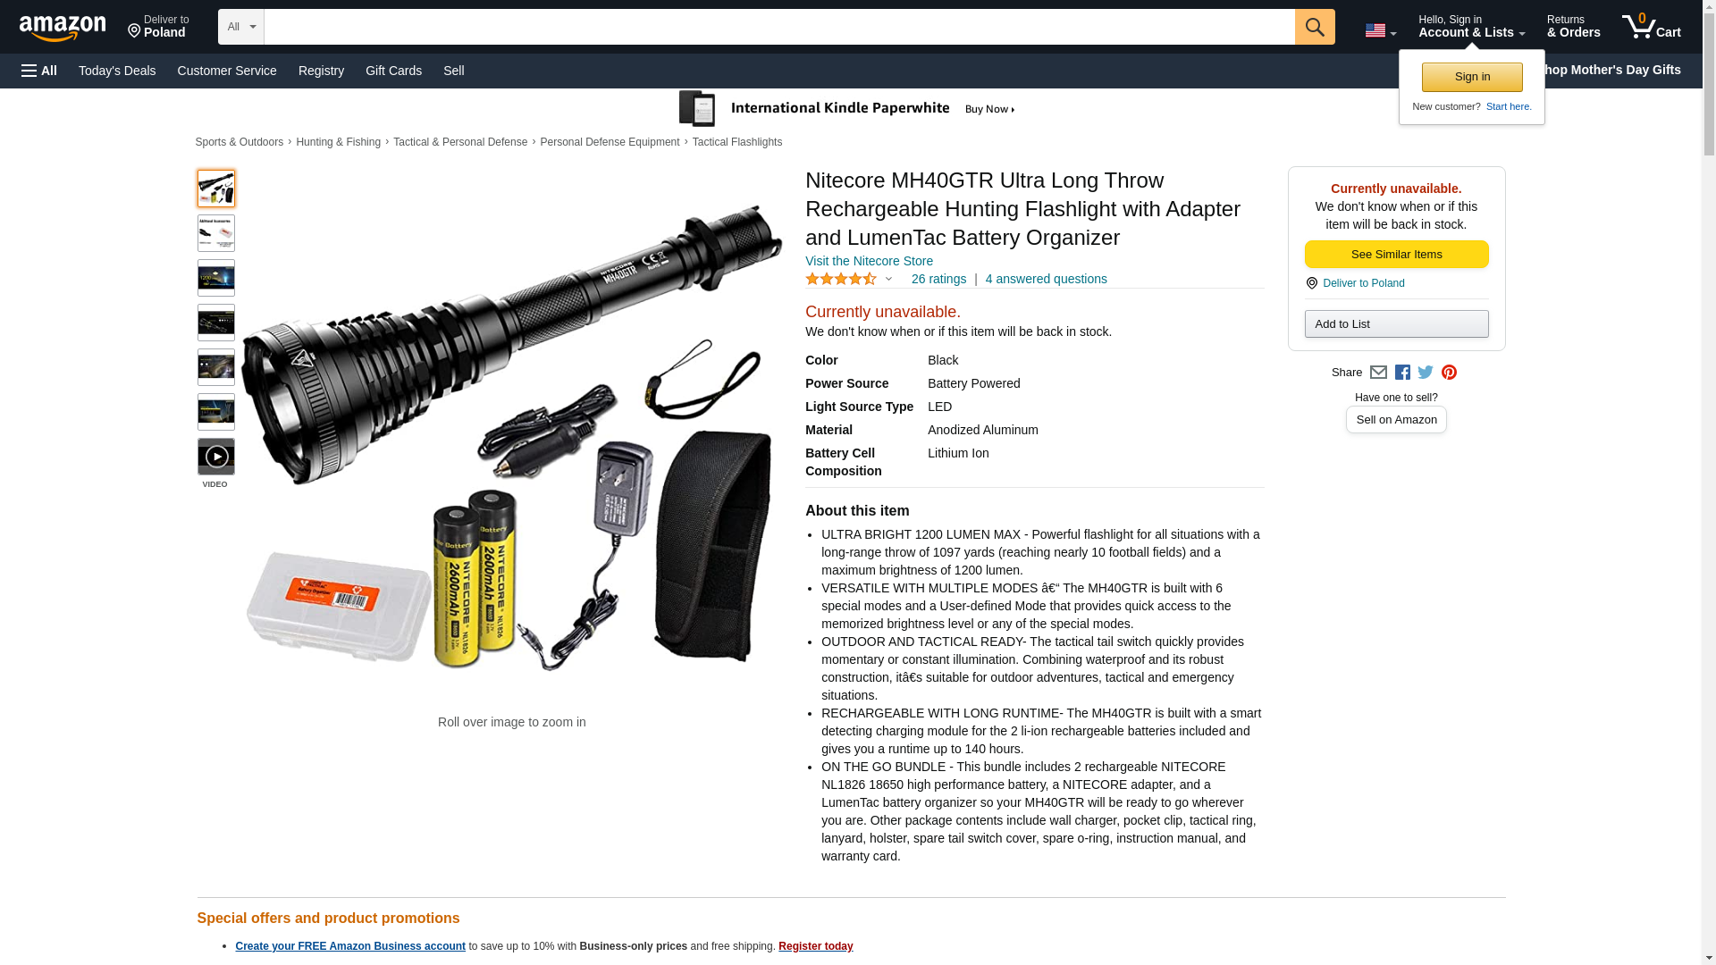Open the shopping cart icon
This screenshot has height=965, width=1716.
pyautogui.click(x=1651, y=27)
